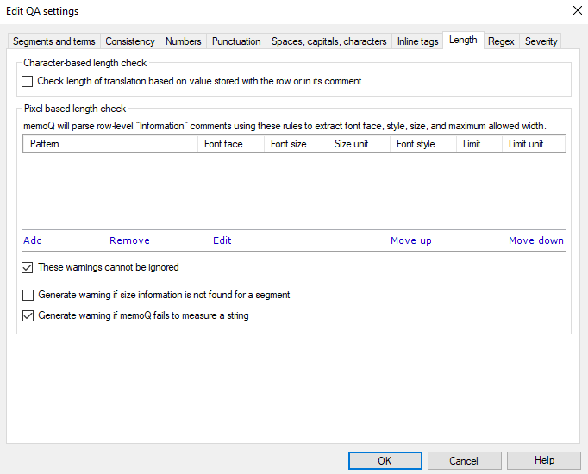Click the Edit link
The height and width of the screenshot is (474, 588).
pos(222,240)
